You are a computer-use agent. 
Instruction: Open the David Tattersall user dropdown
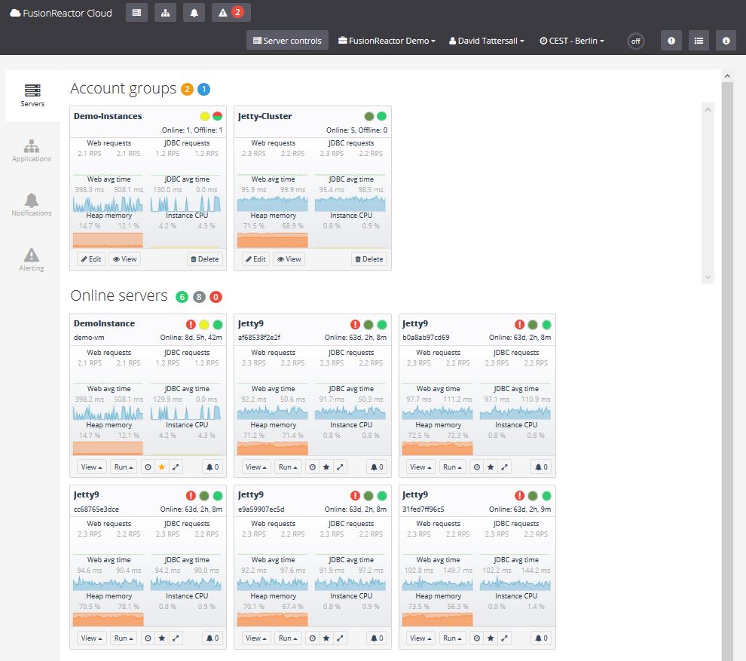(x=487, y=41)
